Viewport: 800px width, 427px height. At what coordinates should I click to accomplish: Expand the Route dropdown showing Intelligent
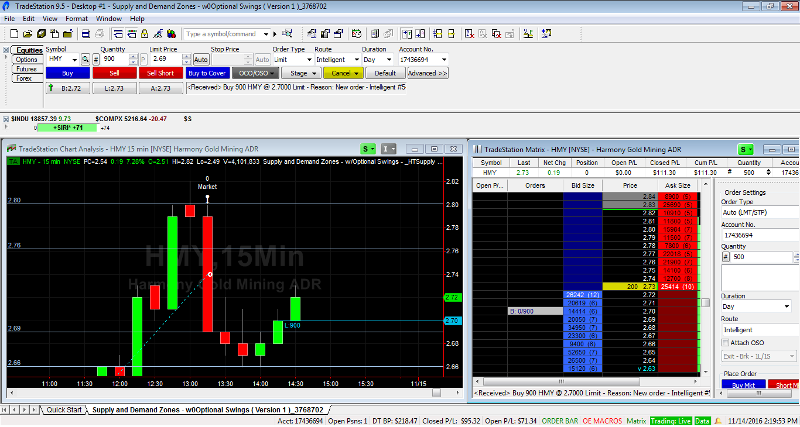[x=338, y=60]
